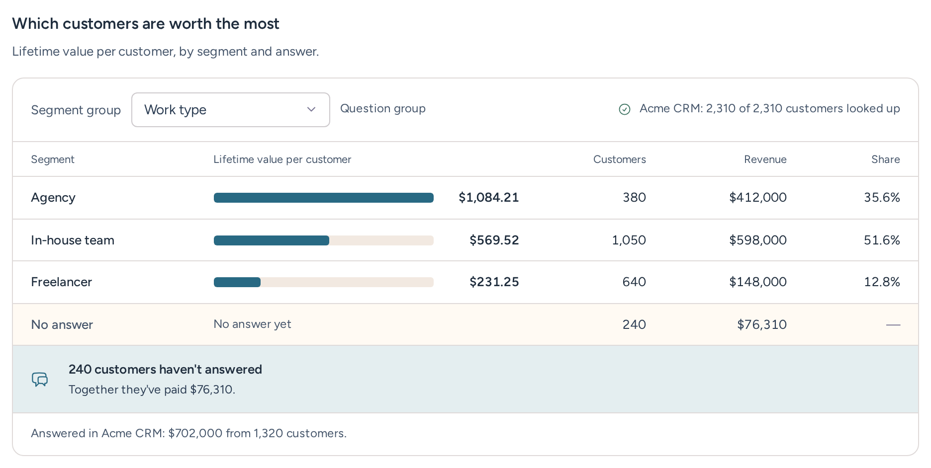The width and height of the screenshot is (931, 468).
Task: Click the Together they've paid $76,310 text
Action: (152, 390)
